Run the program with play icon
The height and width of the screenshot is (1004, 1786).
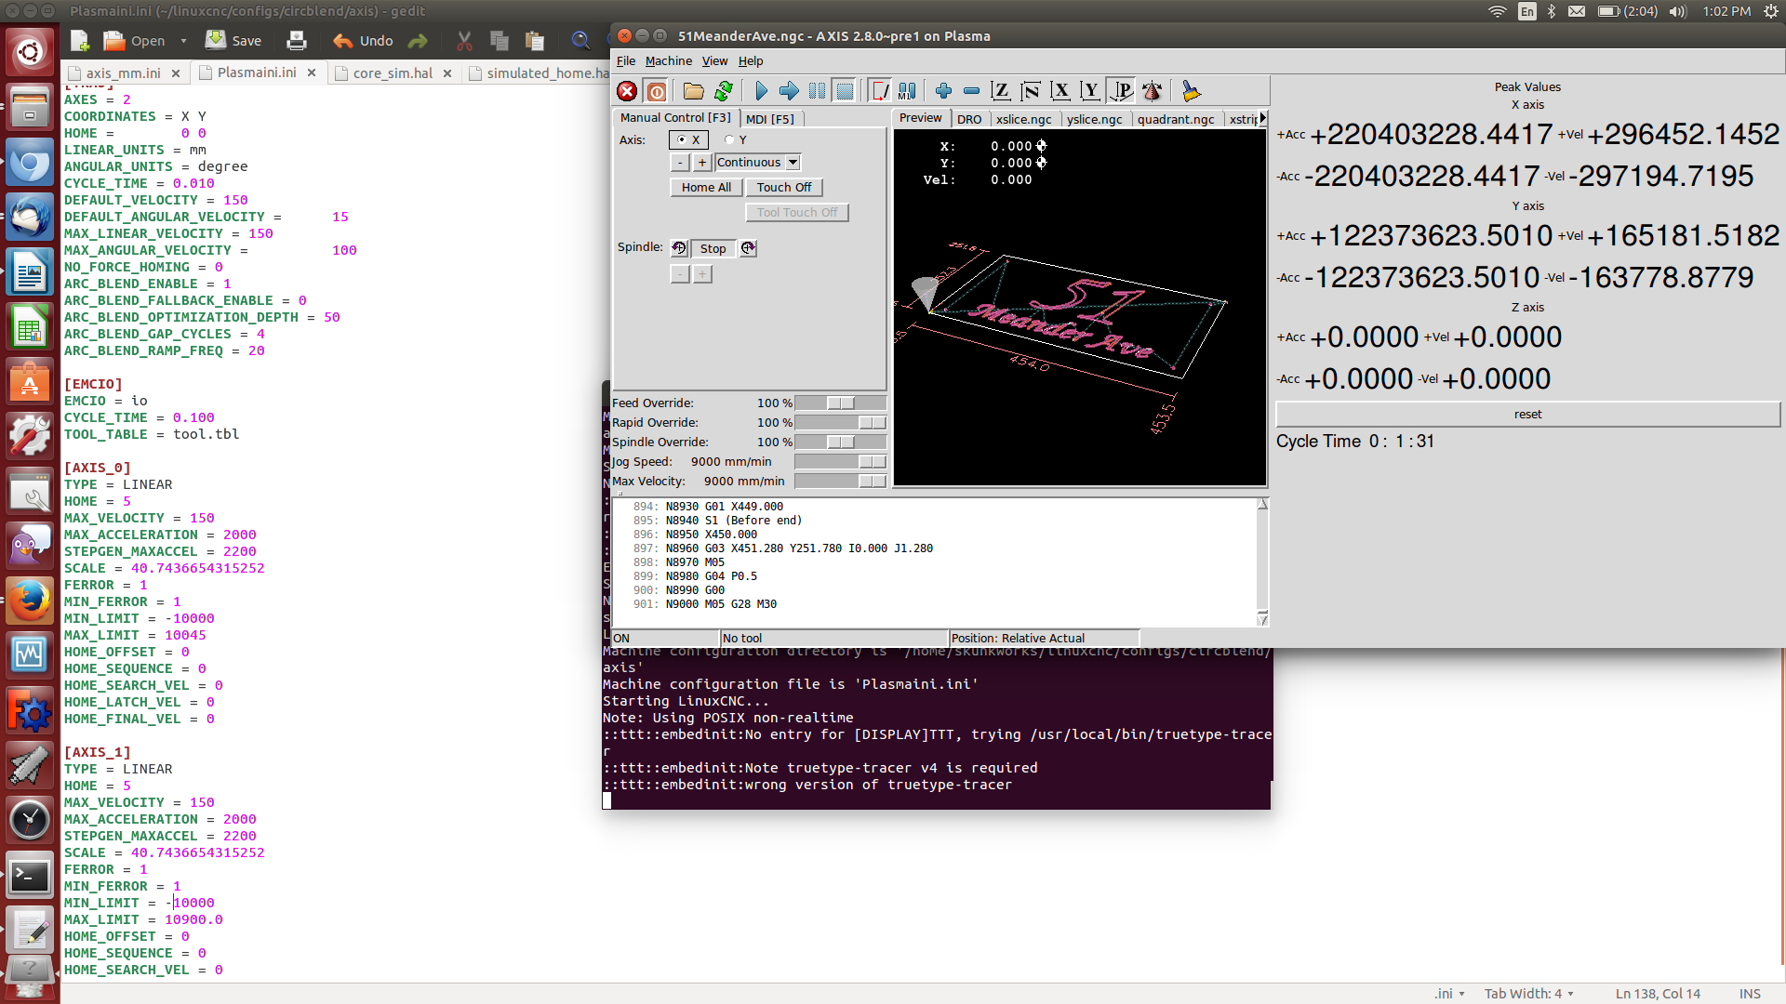click(761, 91)
